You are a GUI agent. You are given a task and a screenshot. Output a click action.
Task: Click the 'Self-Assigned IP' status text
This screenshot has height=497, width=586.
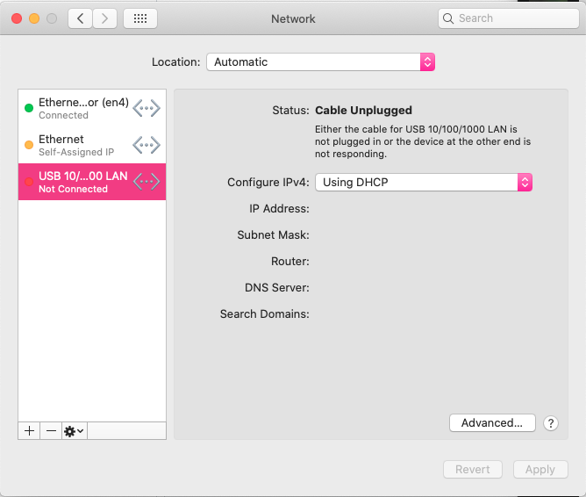coord(76,152)
